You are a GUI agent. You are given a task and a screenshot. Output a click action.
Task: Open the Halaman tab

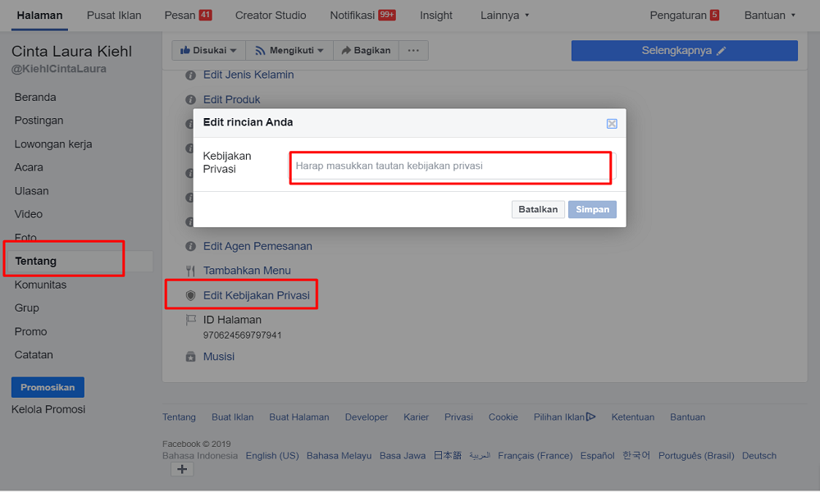point(39,15)
